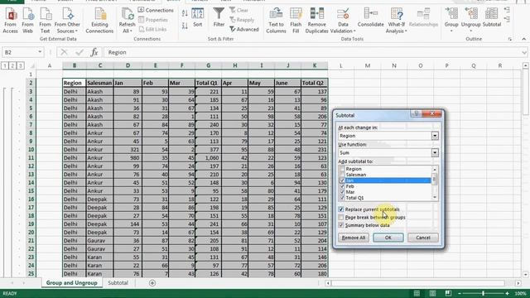Uncheck Total Q1 in subtotal list
Viewport: 530px width, 298px height.
(x=342, y=198)
